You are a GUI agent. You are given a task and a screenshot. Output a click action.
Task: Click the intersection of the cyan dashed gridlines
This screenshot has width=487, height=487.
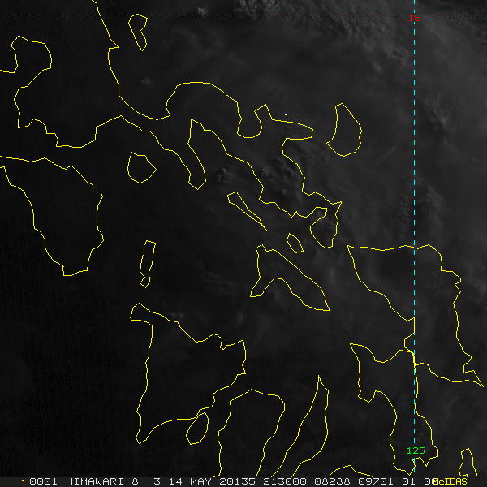414,19
